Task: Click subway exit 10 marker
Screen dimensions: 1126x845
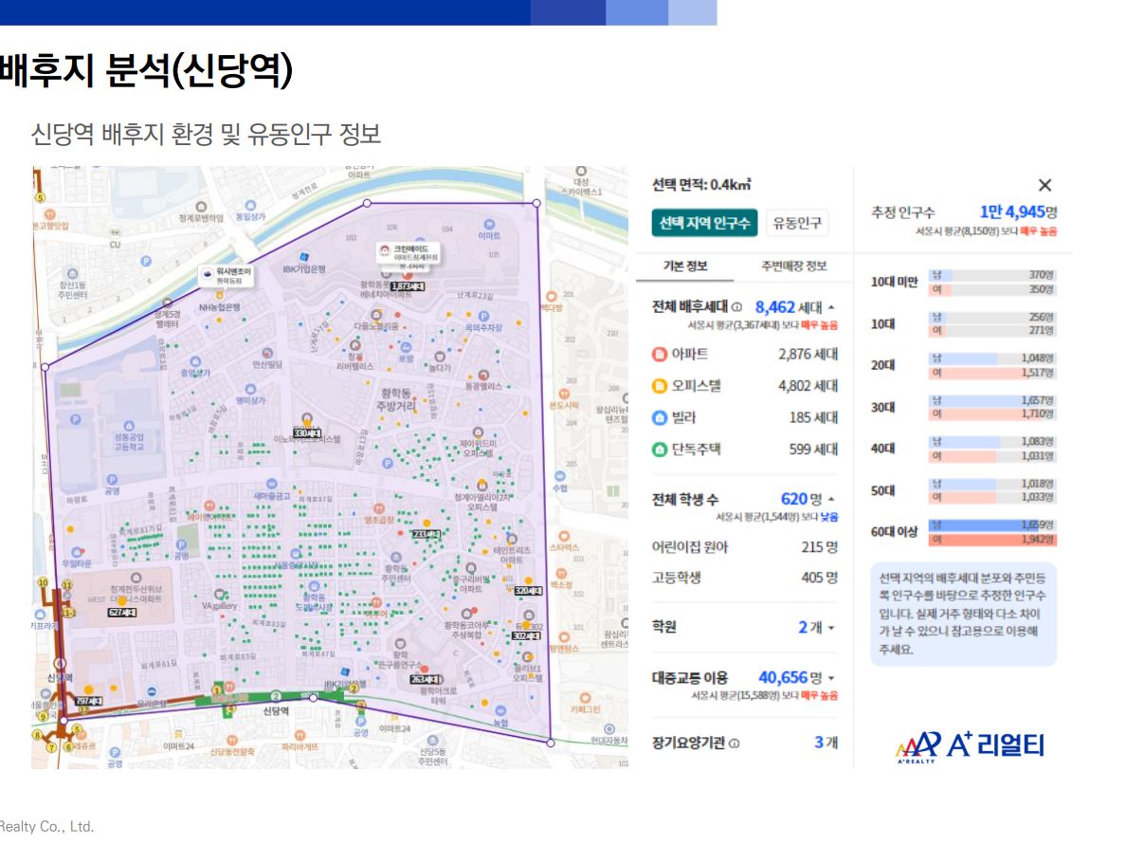Action: tap(43, 582)
